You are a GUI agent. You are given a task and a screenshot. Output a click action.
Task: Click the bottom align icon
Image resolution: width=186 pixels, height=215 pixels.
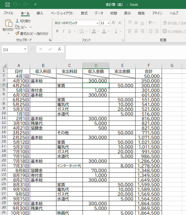pyautogui.click(x=142, y=23)
